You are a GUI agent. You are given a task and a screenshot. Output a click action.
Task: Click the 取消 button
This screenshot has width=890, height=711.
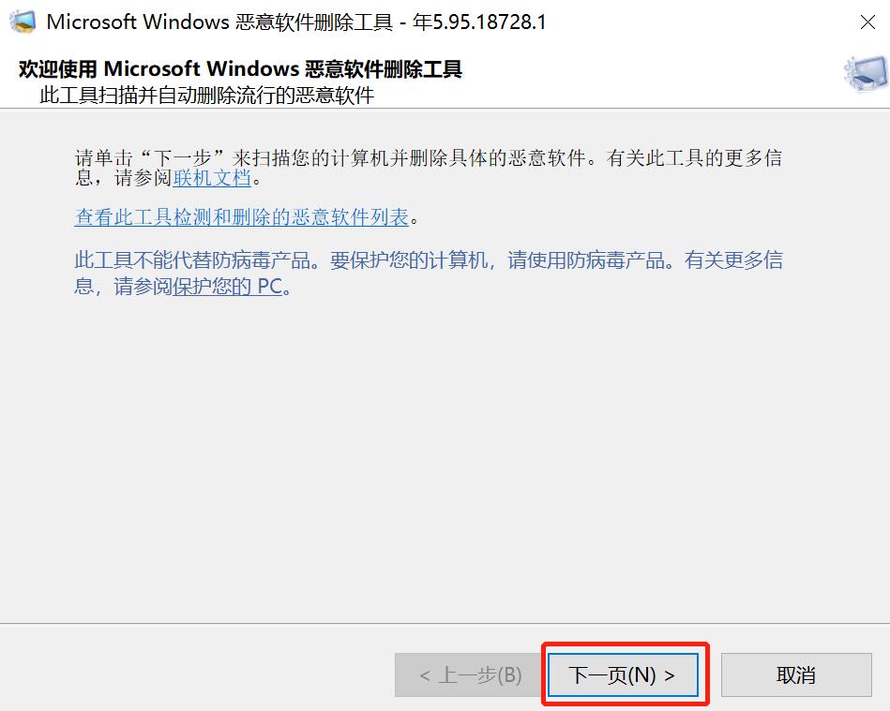pyautogui.click(x=796, y=674)
